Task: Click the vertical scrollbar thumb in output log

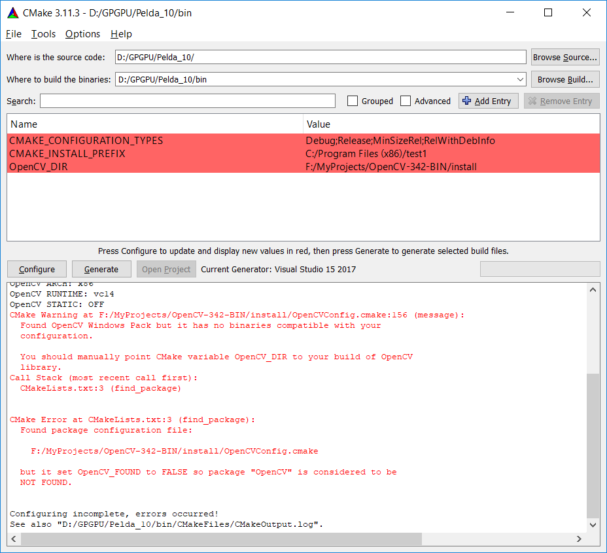Action: [x=593, y=445]
